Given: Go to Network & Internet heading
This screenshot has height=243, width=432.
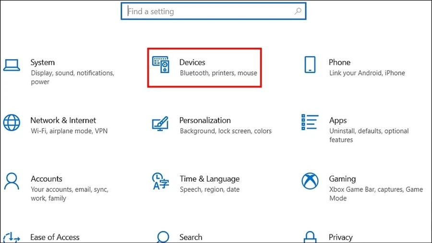Looking at the screenshot, I should click(x=63, y=121).
